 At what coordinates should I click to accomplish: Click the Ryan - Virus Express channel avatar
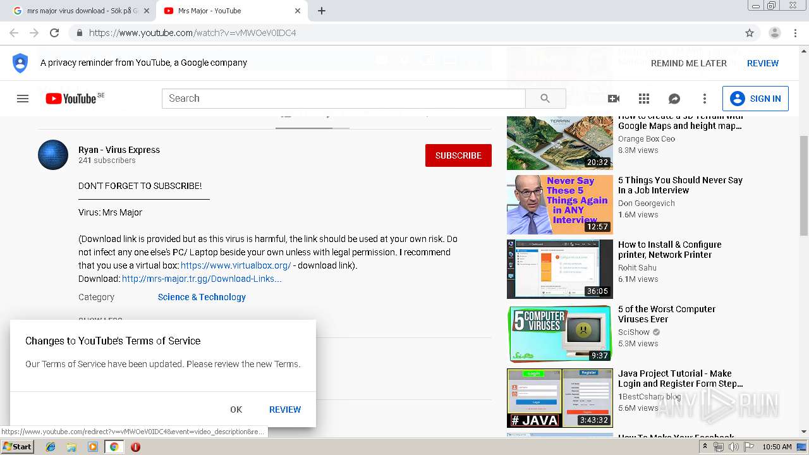click(53, 155)
